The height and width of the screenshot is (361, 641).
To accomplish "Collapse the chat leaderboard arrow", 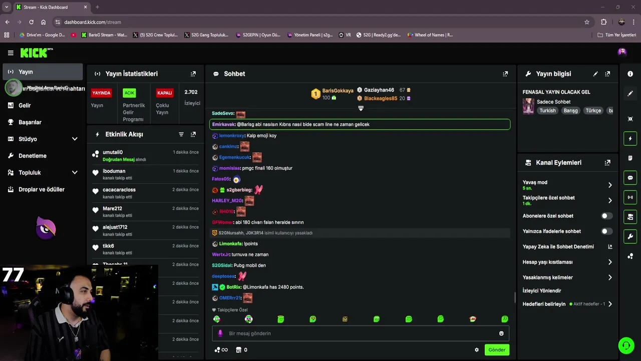I will coord(361,108).
